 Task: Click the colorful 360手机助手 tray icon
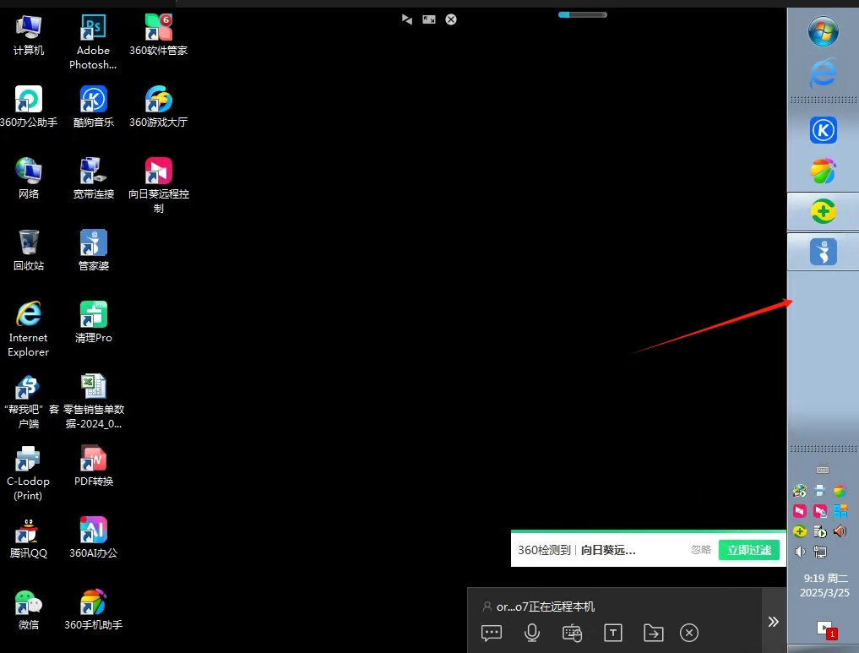click(840, 490)
